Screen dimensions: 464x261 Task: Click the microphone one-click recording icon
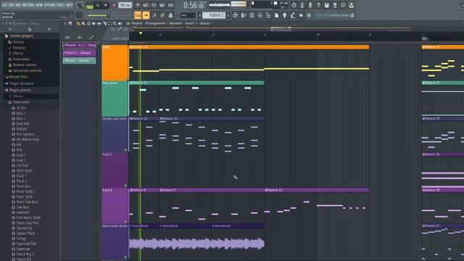click(x=310, y=5)
